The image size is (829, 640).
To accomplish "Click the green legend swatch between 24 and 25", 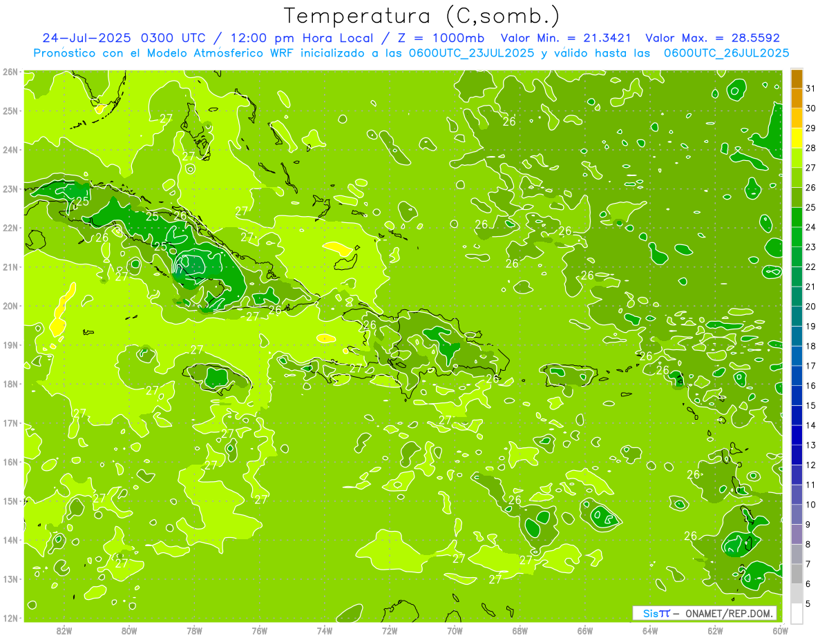I will click(797, 217).
